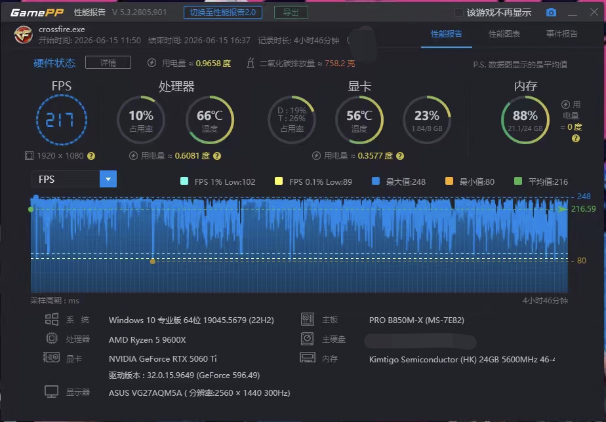Click the 216.59 average value label
Image resolution: width=606 pixels, height=422 pixels.
coord(584,209)
